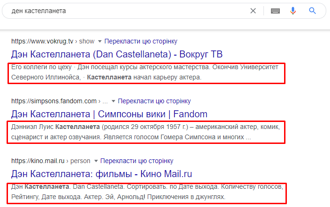Clear the search query with the X icon
Screen dimensions: 330x207
[253, 11]
